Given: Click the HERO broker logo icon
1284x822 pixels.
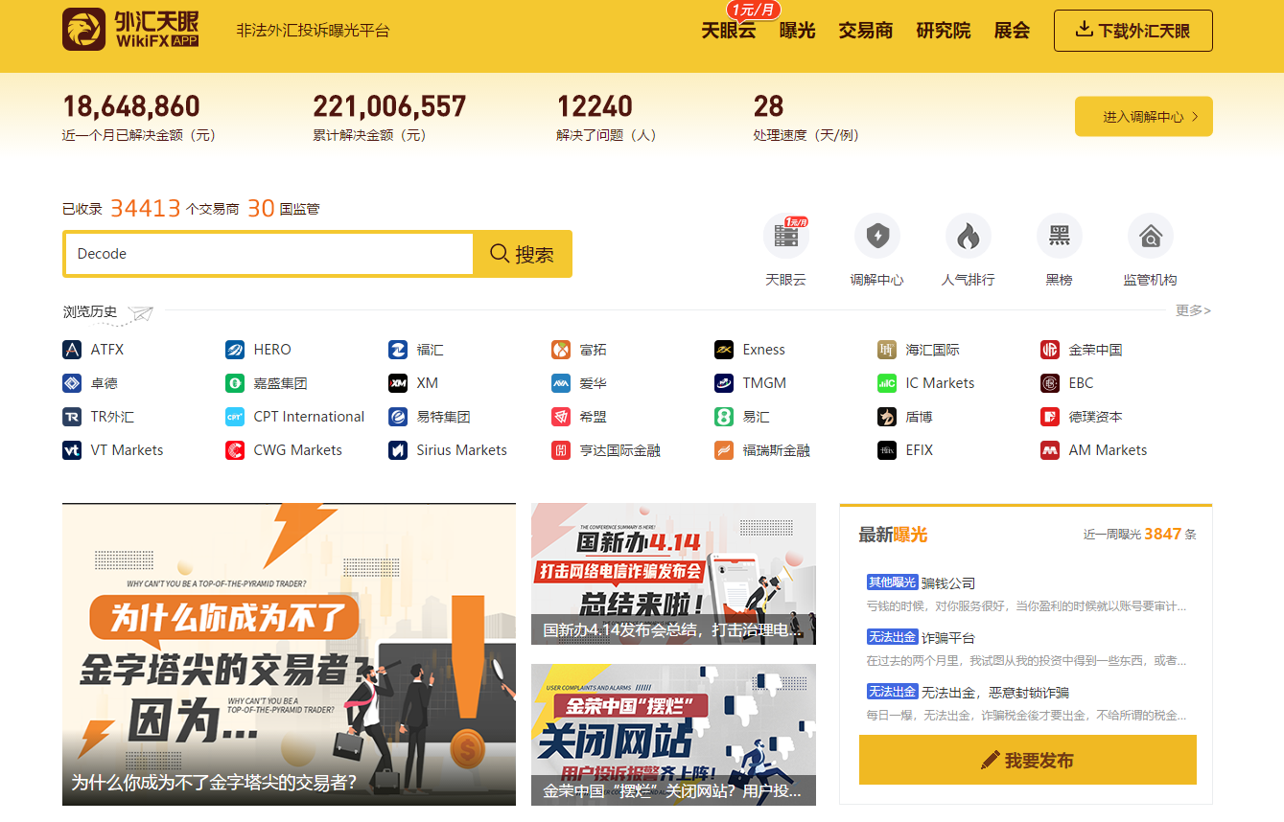Looking at the screenshot, I should [235, 350].
